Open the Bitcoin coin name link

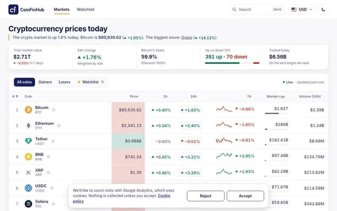coord(42,108)
